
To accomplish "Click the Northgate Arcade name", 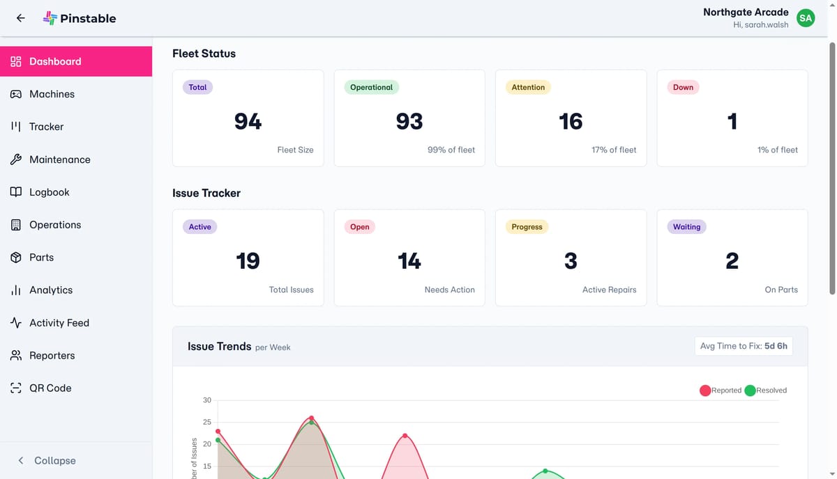I will tap(746, 12).
